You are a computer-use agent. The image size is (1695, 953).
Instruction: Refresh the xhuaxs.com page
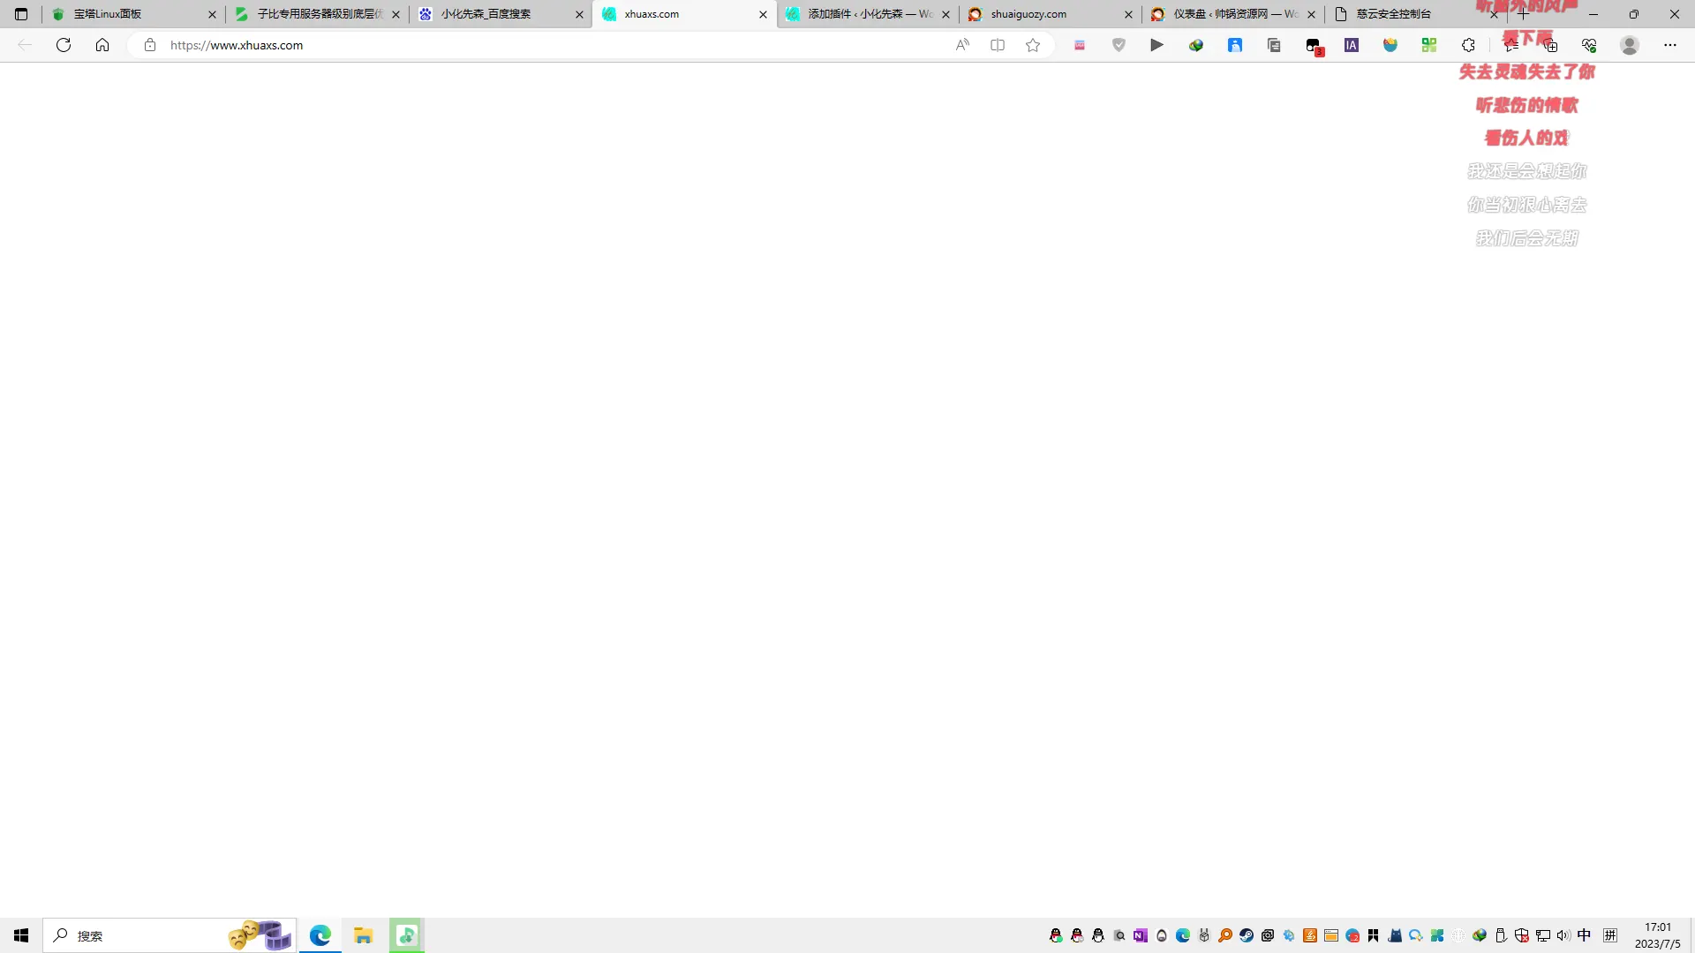[x=64, y=45]
